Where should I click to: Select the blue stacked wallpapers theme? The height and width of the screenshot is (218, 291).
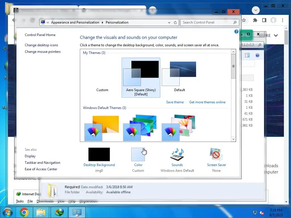click(x=140, y=128)
